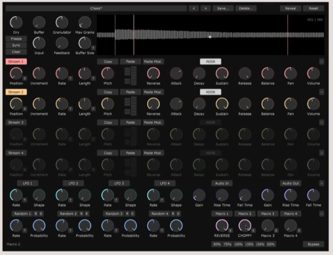333x255 pixels.
Task: Click the Audio In Gain knob
Action: pos(199,195)
